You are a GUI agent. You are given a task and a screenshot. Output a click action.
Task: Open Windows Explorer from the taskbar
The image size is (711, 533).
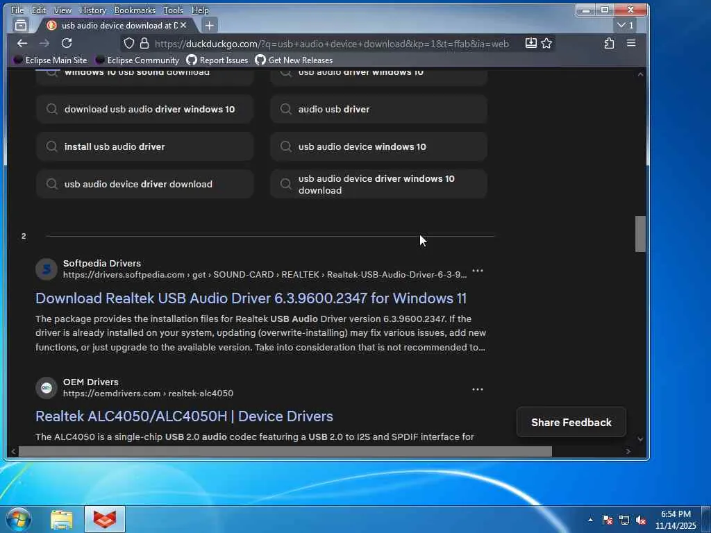tap(62, 519)
